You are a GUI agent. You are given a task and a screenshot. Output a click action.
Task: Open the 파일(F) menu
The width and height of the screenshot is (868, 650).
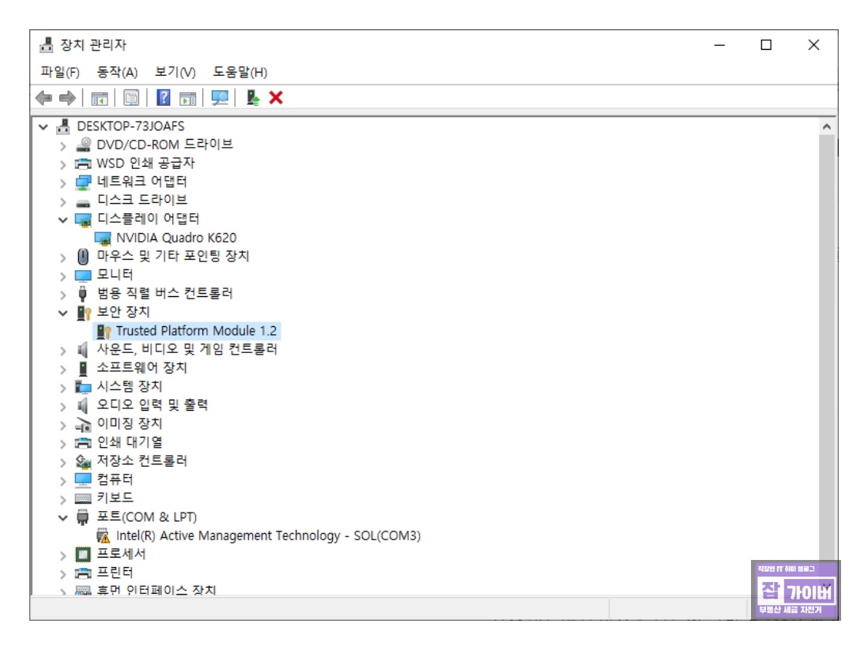pos(60,73)
